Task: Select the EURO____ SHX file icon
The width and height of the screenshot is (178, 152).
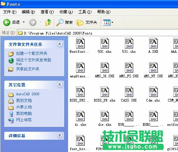Action: pos(153,116)
